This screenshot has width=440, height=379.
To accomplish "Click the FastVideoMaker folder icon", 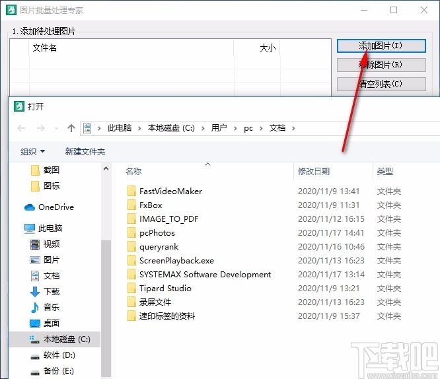I will pyautogui.click(x=131, y=191).
